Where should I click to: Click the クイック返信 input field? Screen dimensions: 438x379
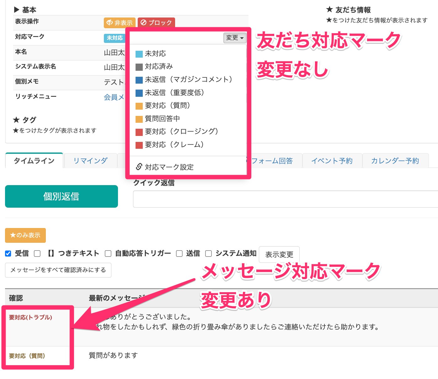coord(282,199)
